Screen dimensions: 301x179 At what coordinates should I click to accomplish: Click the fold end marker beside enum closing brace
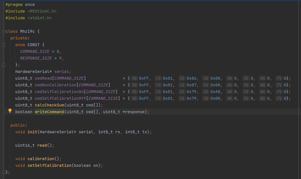(x=4, y=65)
